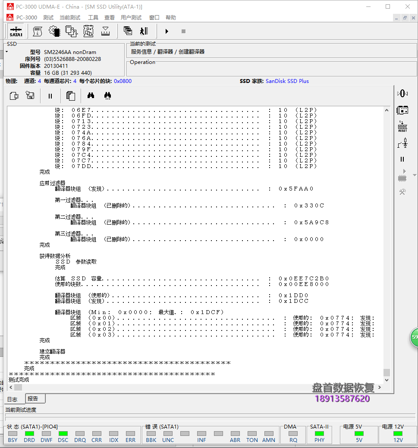Click the binoculars find icon
The width and height of the screenshot is (418, 448).
click(x=91, y=95)
